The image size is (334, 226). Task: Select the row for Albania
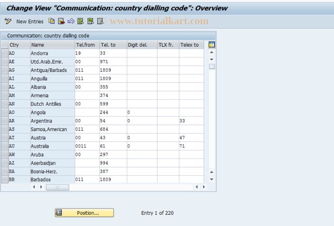[5, 87]
